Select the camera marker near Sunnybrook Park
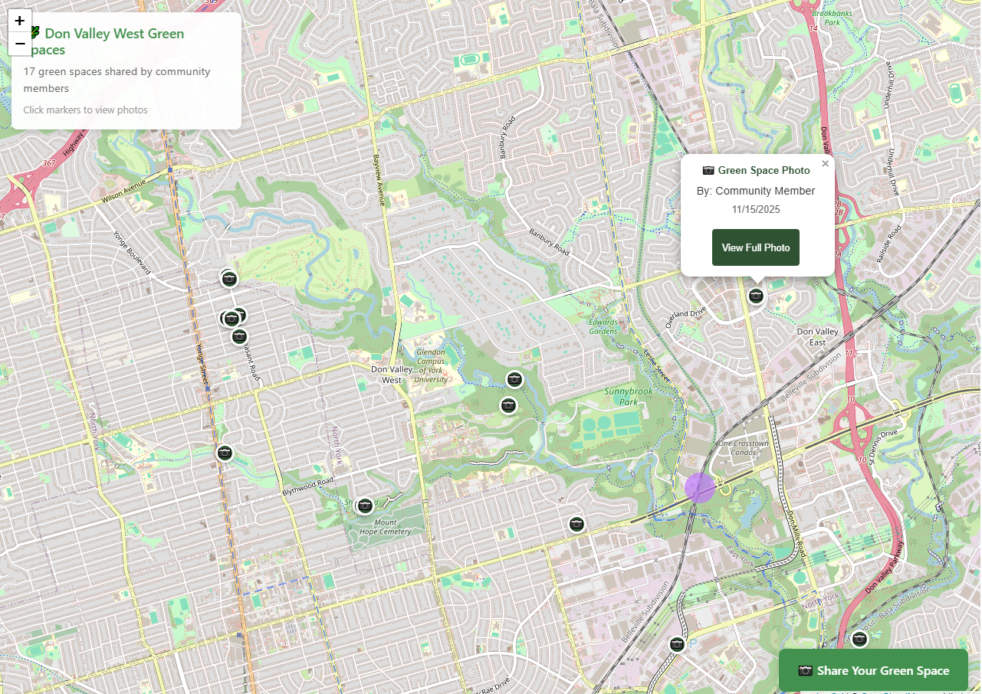This screenshot has width=982, height=694. (x=514, y=379)
